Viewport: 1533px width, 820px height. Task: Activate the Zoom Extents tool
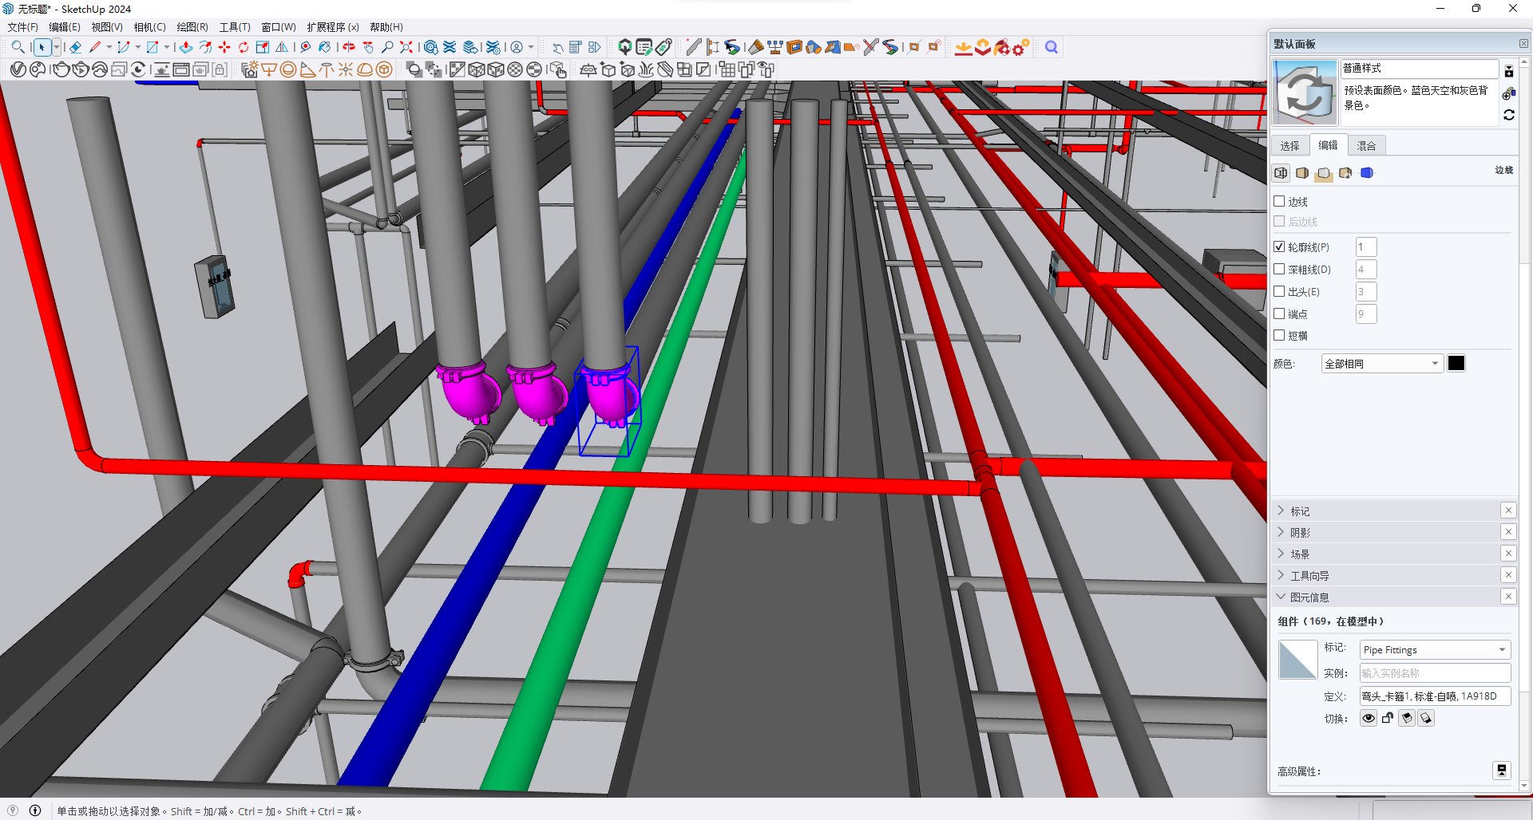coord(406,48)
